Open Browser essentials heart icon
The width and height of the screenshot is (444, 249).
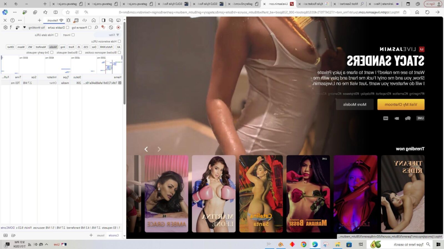click(25, 12)
